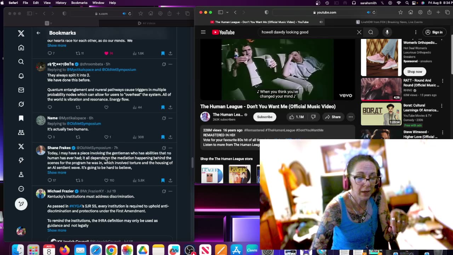453x255 pixels.
Task: Share the Mystikalspace reply post
Action: point(170,137)
